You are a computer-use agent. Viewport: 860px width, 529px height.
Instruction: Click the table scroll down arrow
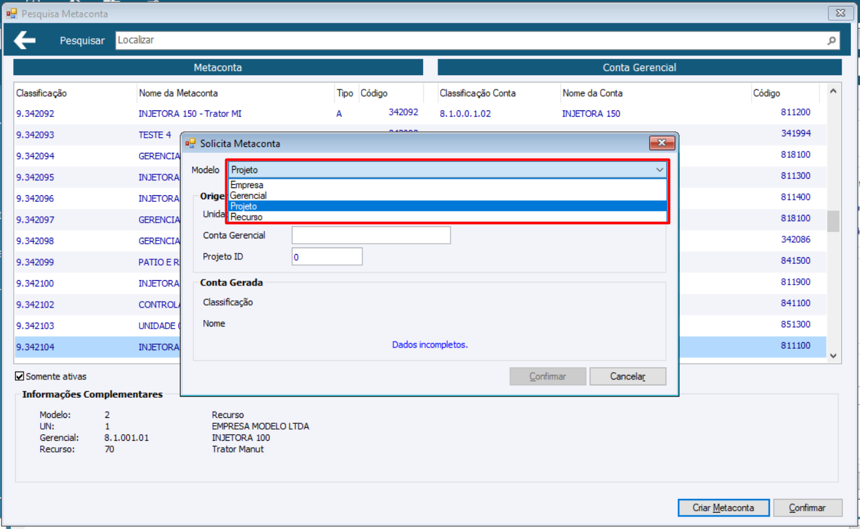click(833, 355)
